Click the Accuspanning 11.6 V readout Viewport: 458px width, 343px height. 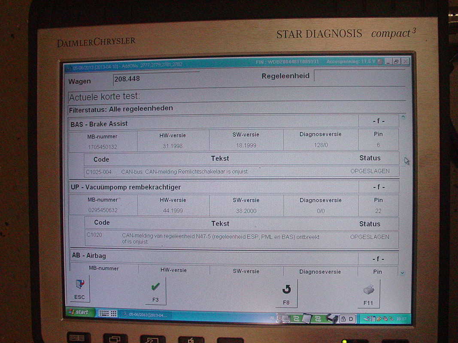click(x=351, y=62)
